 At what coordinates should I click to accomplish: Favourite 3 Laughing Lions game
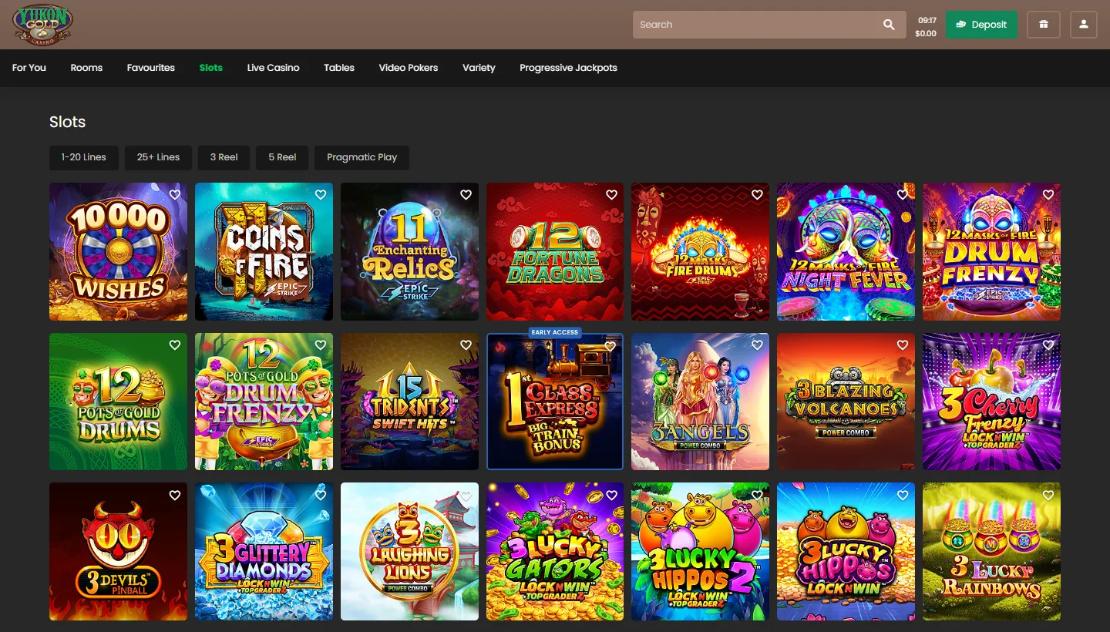click(x=466, y=495)
